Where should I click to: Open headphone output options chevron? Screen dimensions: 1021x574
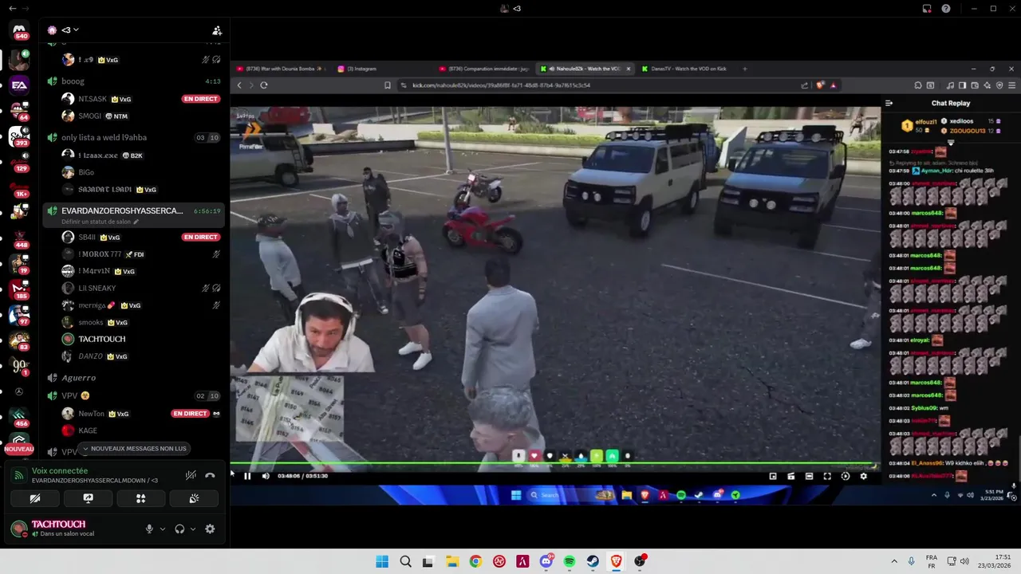click(193, 529)
